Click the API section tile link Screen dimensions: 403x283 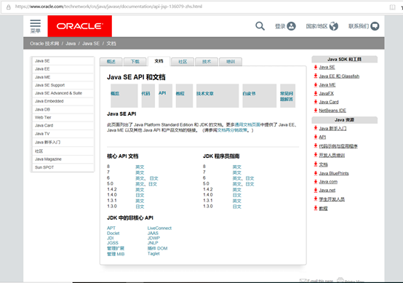click(x=162, y=93)
